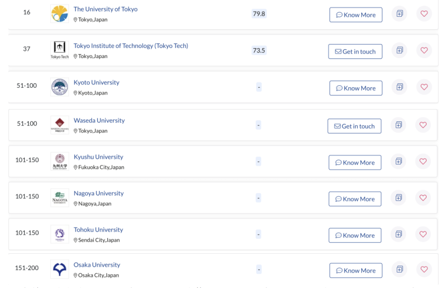Screen dimensions: 443x288
Task: Open the Kyoto University link
Action: point(96,82)
